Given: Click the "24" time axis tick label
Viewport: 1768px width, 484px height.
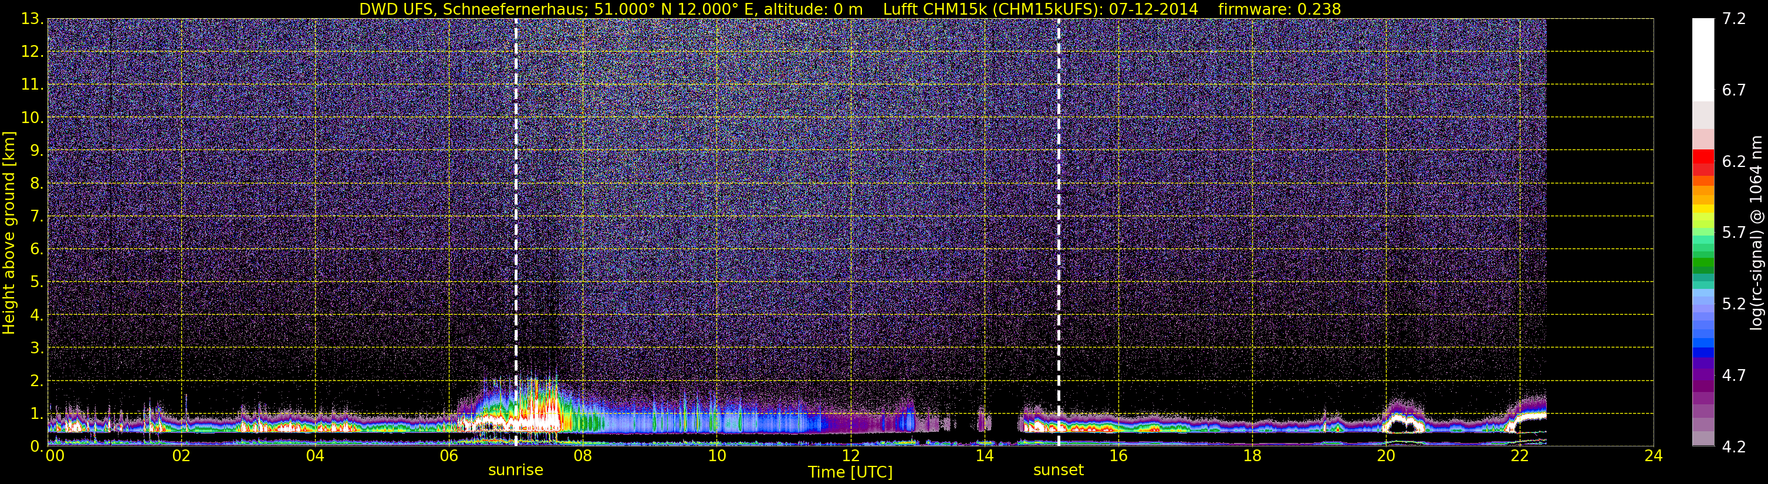Looking at the screenshot, I should [x=1654, y=456].
